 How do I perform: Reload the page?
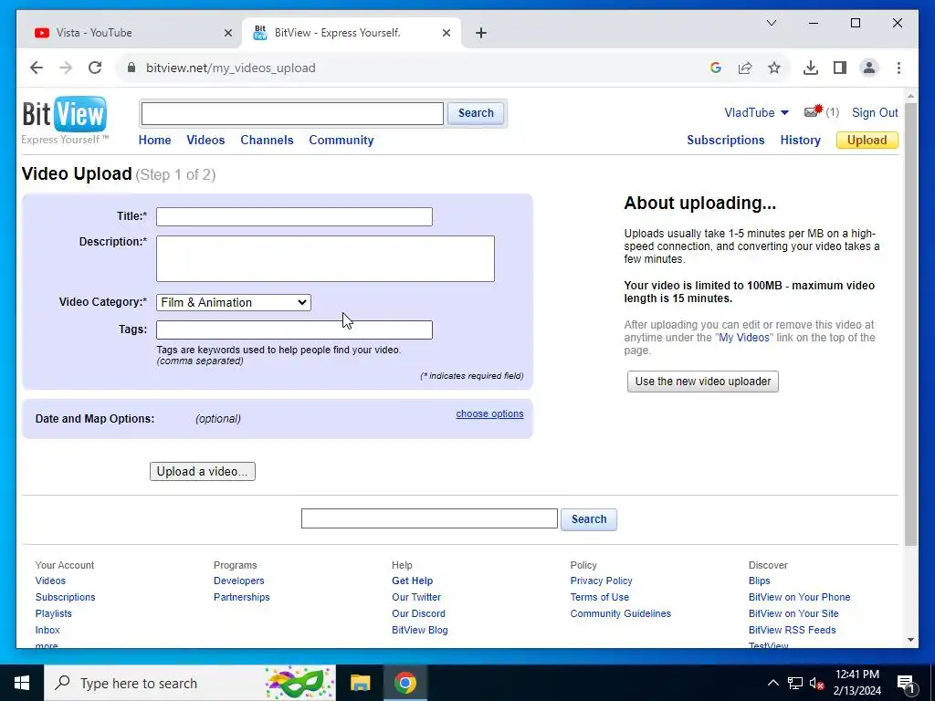pyautogui.click(x=95, y=68)
